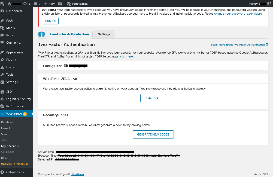Click the Recovery Codes heading
The width and height of the screenshot is (273, 177).
56,115
